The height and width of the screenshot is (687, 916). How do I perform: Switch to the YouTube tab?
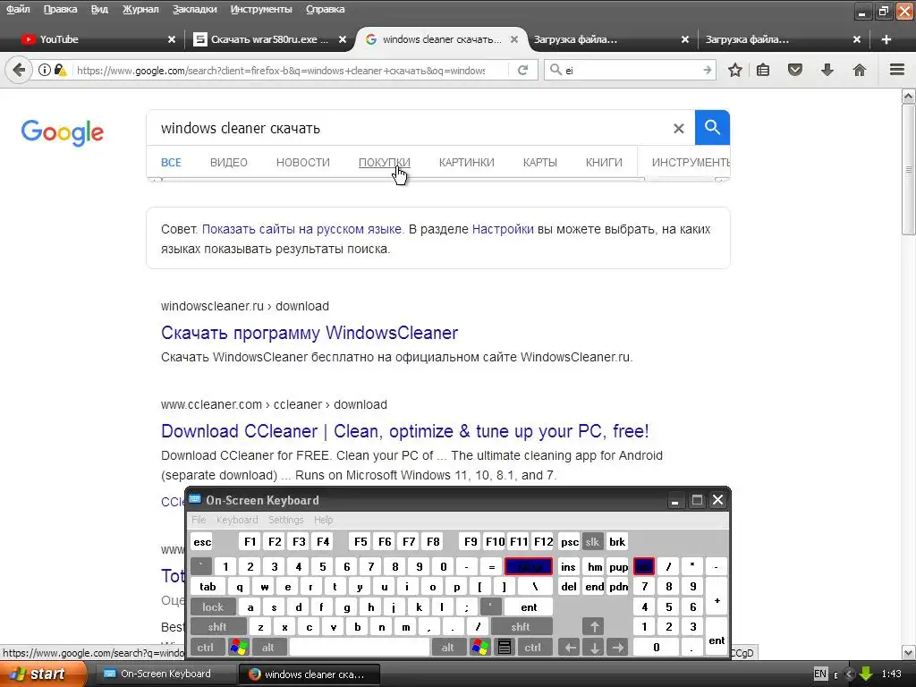point(97,39)
